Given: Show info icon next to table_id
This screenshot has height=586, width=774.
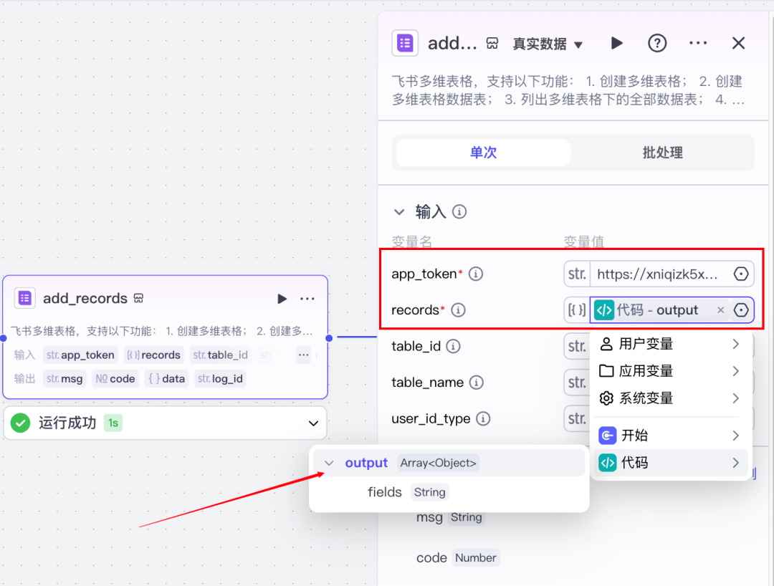Looking at the screenshot, I should click(453, 346).
